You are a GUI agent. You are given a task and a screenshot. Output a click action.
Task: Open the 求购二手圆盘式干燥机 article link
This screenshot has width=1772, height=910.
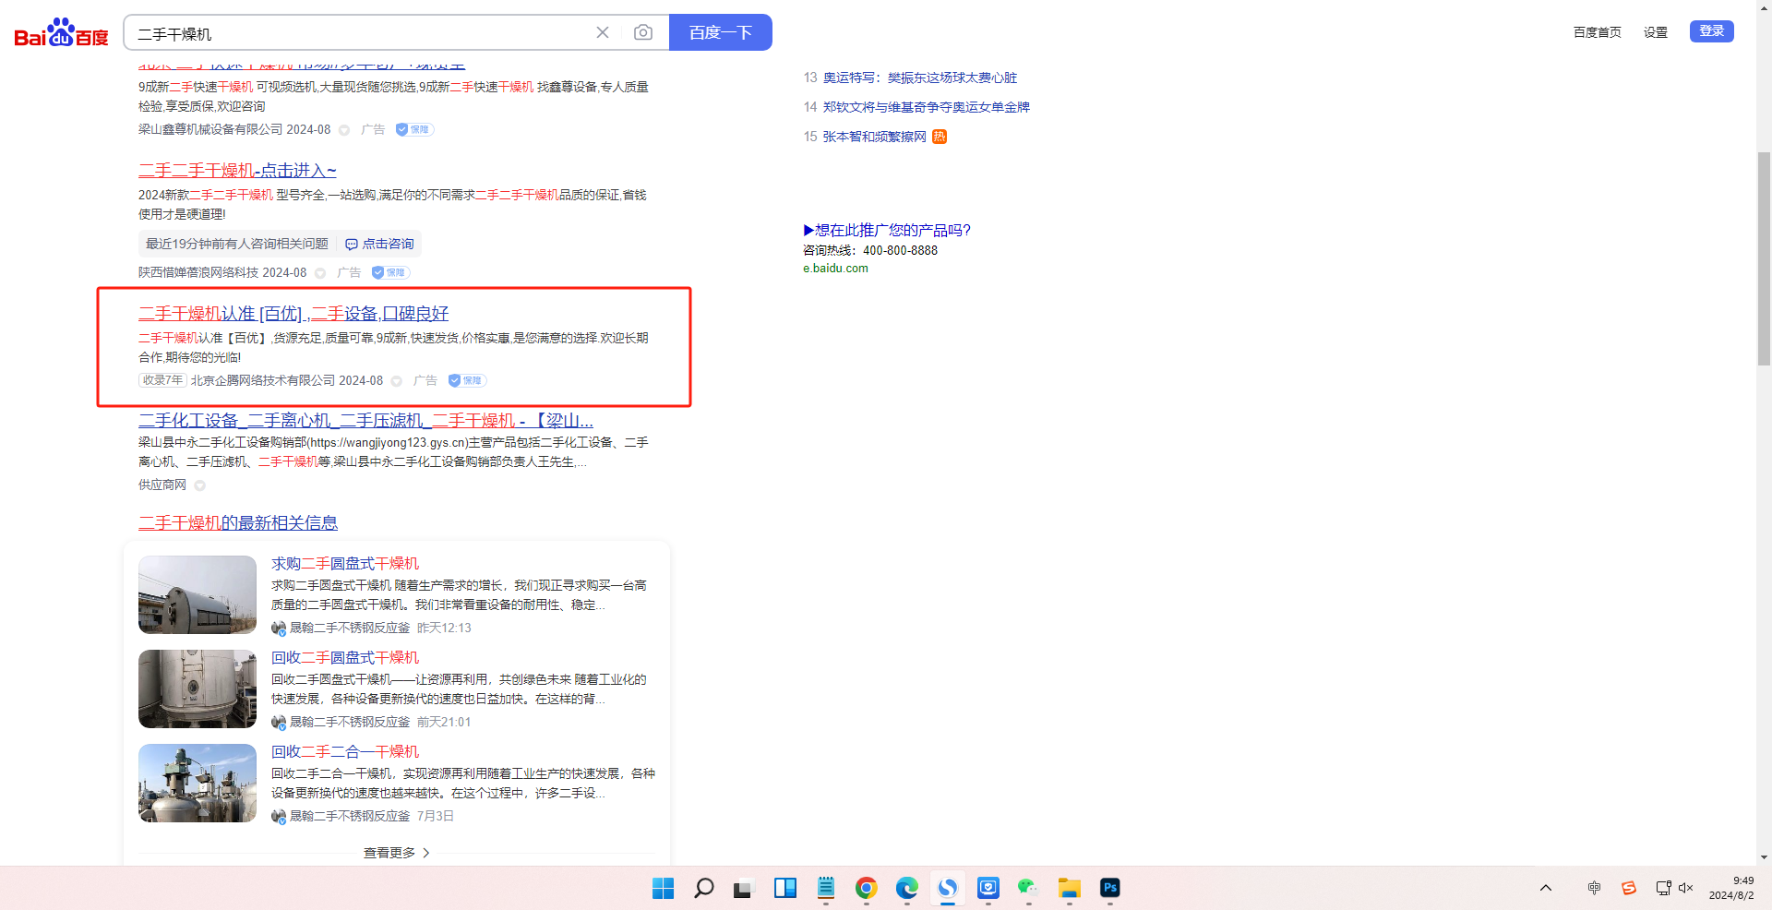tap(345, 564)
